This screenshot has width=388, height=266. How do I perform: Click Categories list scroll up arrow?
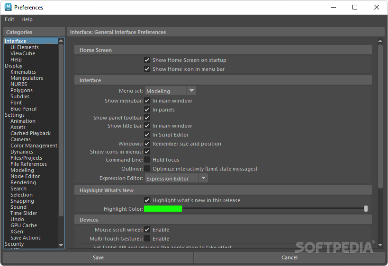click(x=61, y=41)
